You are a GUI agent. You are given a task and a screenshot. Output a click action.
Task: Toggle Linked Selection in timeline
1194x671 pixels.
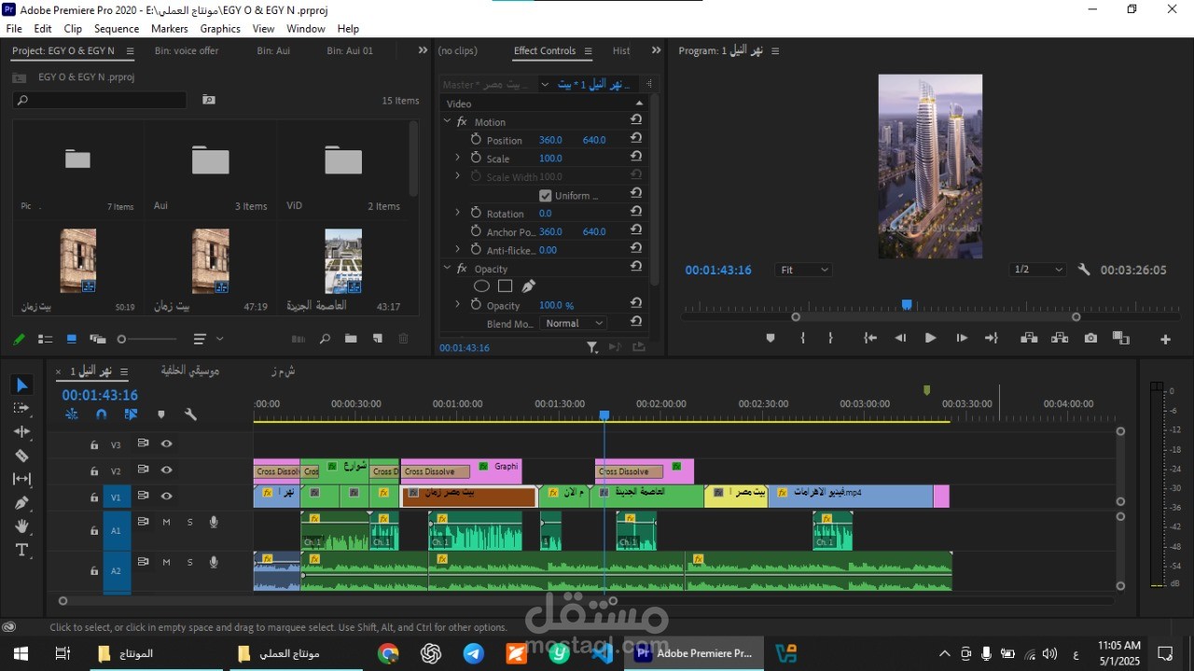131,414
